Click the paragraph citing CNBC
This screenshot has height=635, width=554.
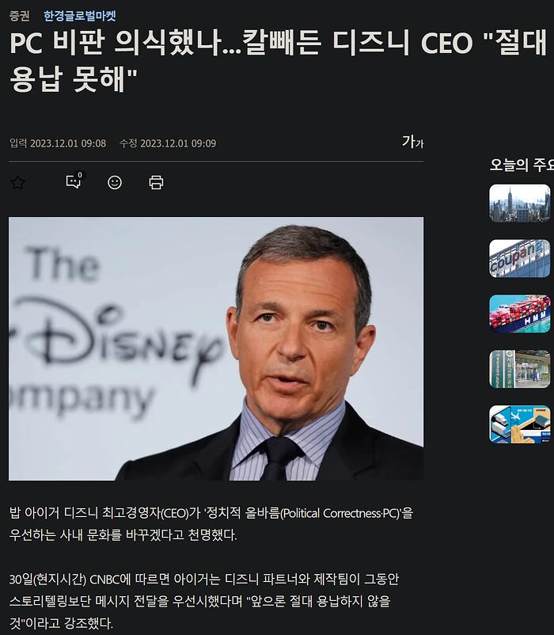(x=204, y=601)
